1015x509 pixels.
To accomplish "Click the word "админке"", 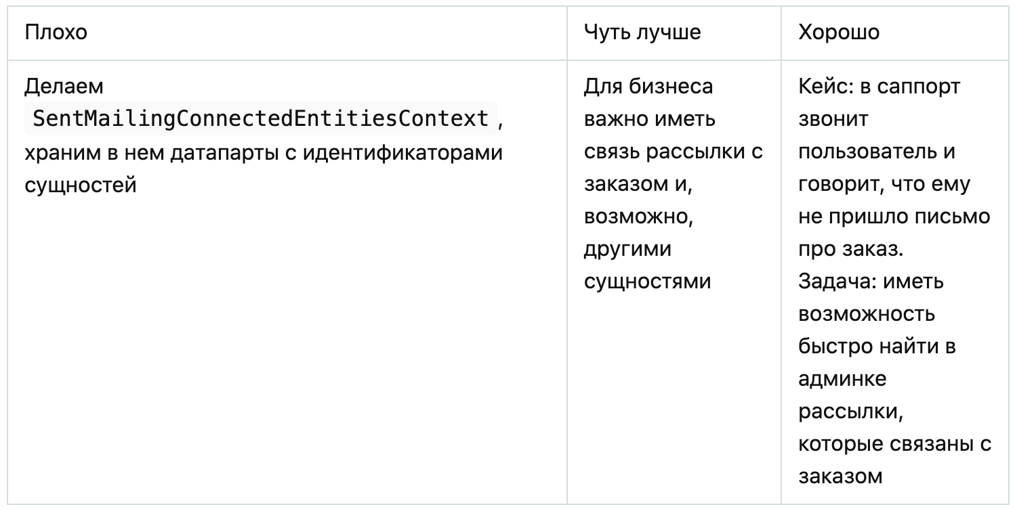I will pos(842,379).
